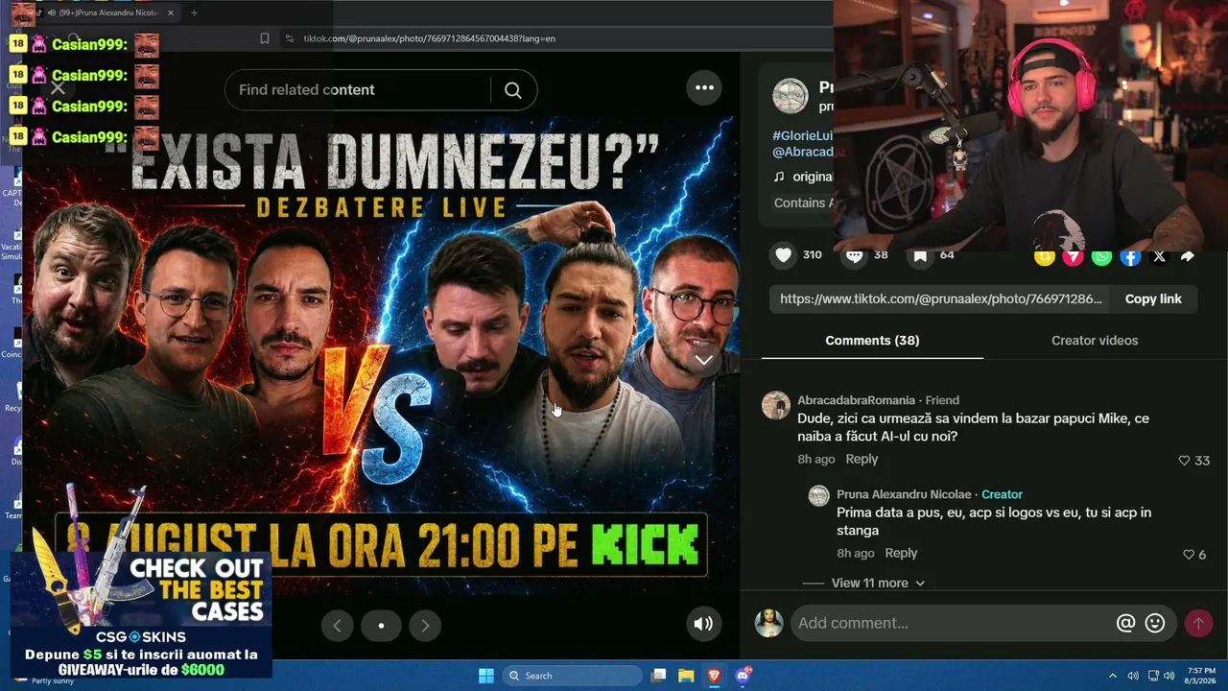Send the post via the red paper-plane icon

1073,256
